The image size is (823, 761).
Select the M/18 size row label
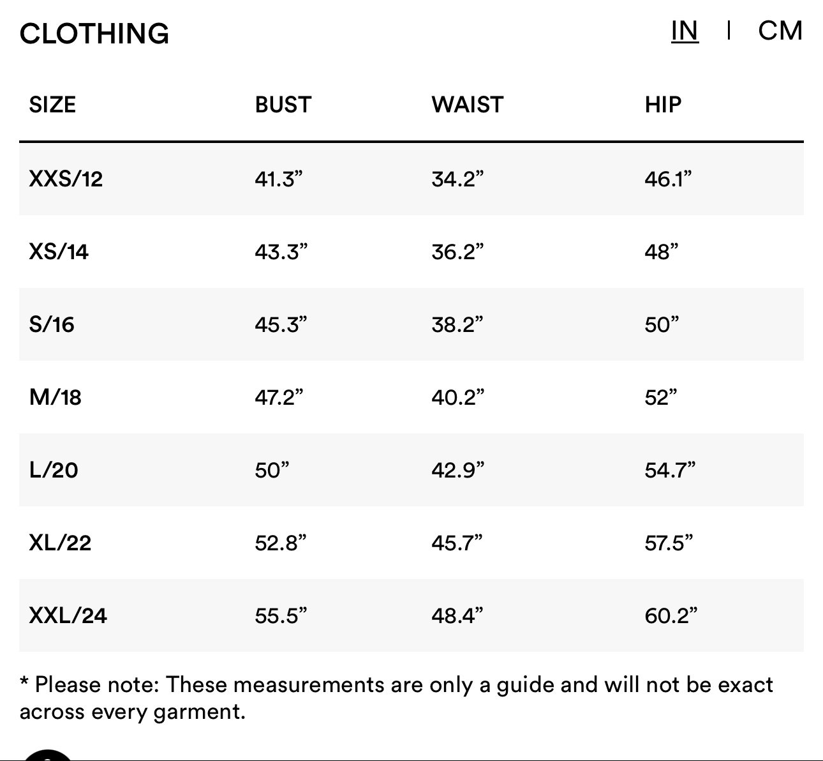(x=56, y=397)
